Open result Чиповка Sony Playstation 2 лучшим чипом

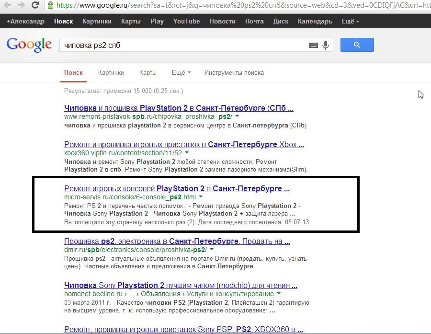coord(181,285)
